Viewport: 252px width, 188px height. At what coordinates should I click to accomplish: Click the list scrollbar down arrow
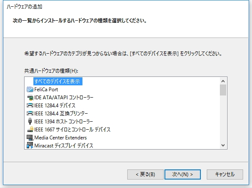click(x=223, y=145)
